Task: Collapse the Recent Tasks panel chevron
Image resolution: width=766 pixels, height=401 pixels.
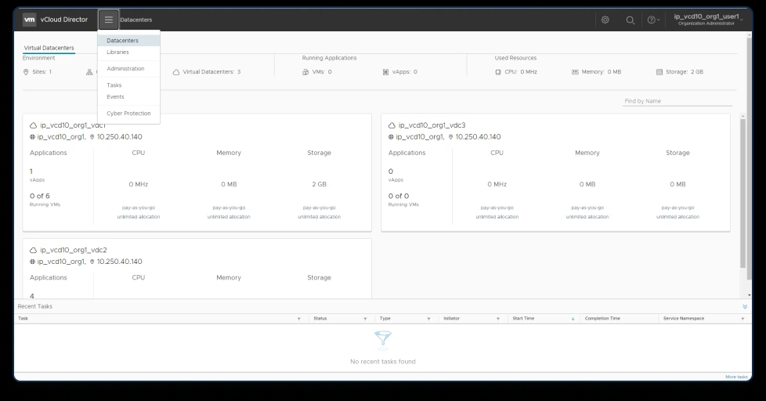Action: pyautogui.click(x=745, y=307)
